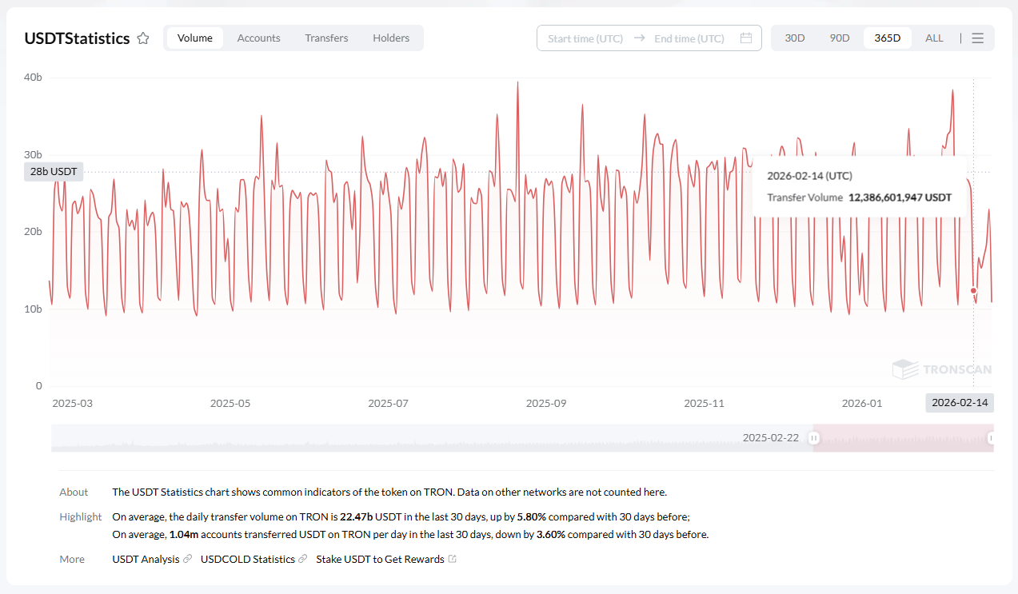This screenshot has height=594, width=1018.
Task: Click the Start time (UTC) field
Action: 585,38
